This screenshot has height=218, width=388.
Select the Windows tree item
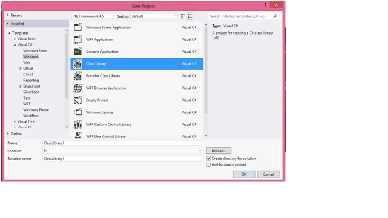click(31, 56)
